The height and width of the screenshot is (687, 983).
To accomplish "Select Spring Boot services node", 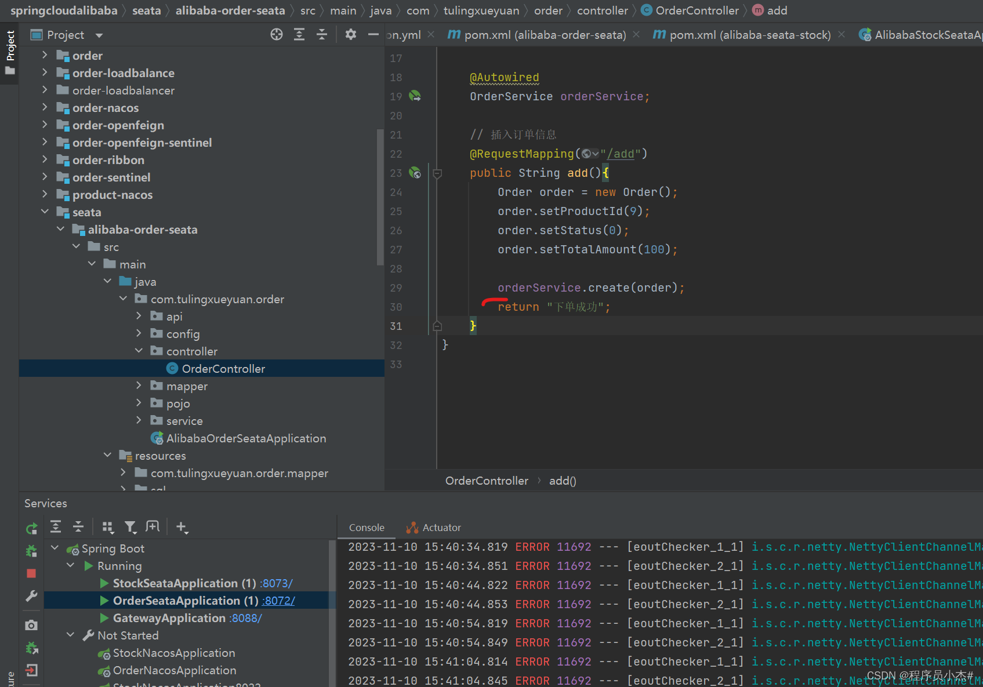I will (x=113, y=548).
